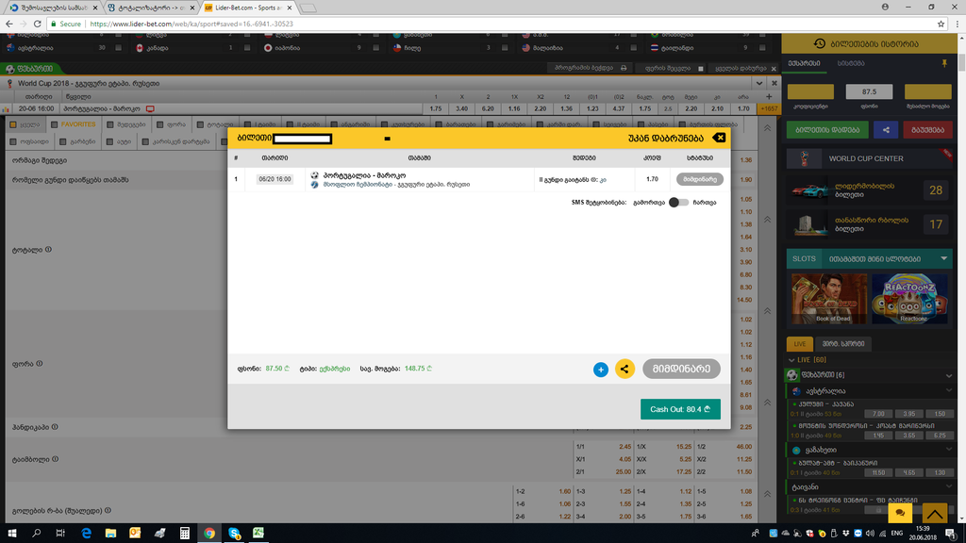
Task: Collapse the World Cup 2018 section chevron
Action: pos(759,83)
